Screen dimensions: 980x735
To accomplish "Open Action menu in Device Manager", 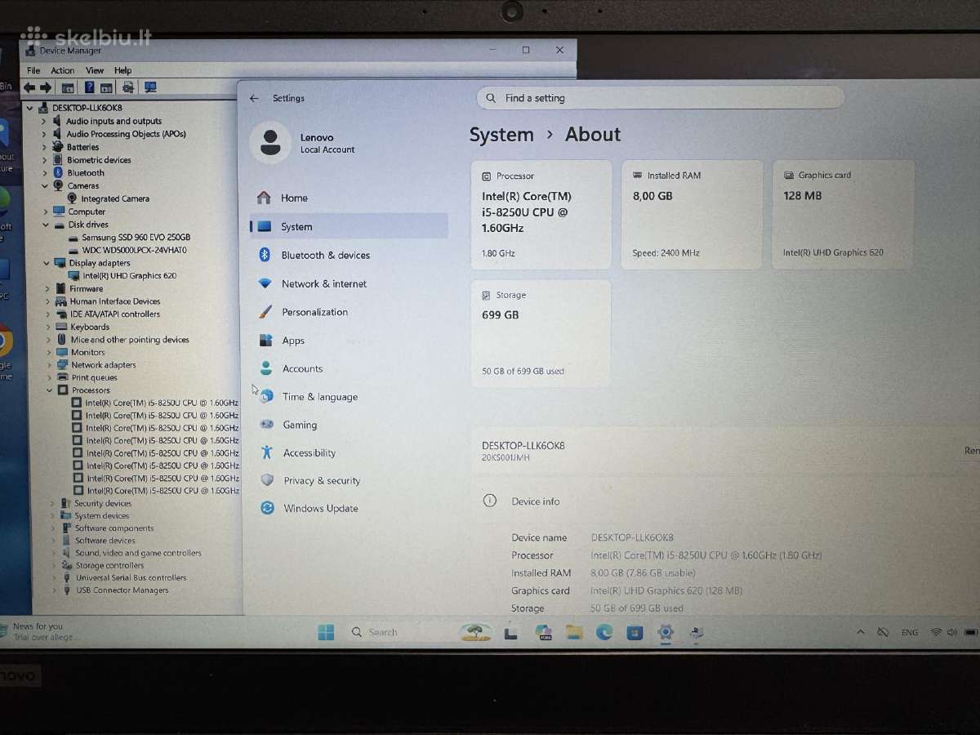I will pyautogui.click(x=62, y=70).
